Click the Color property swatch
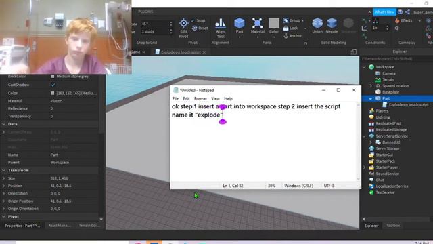This screenshot has width=433, height=244. point(53,94)
